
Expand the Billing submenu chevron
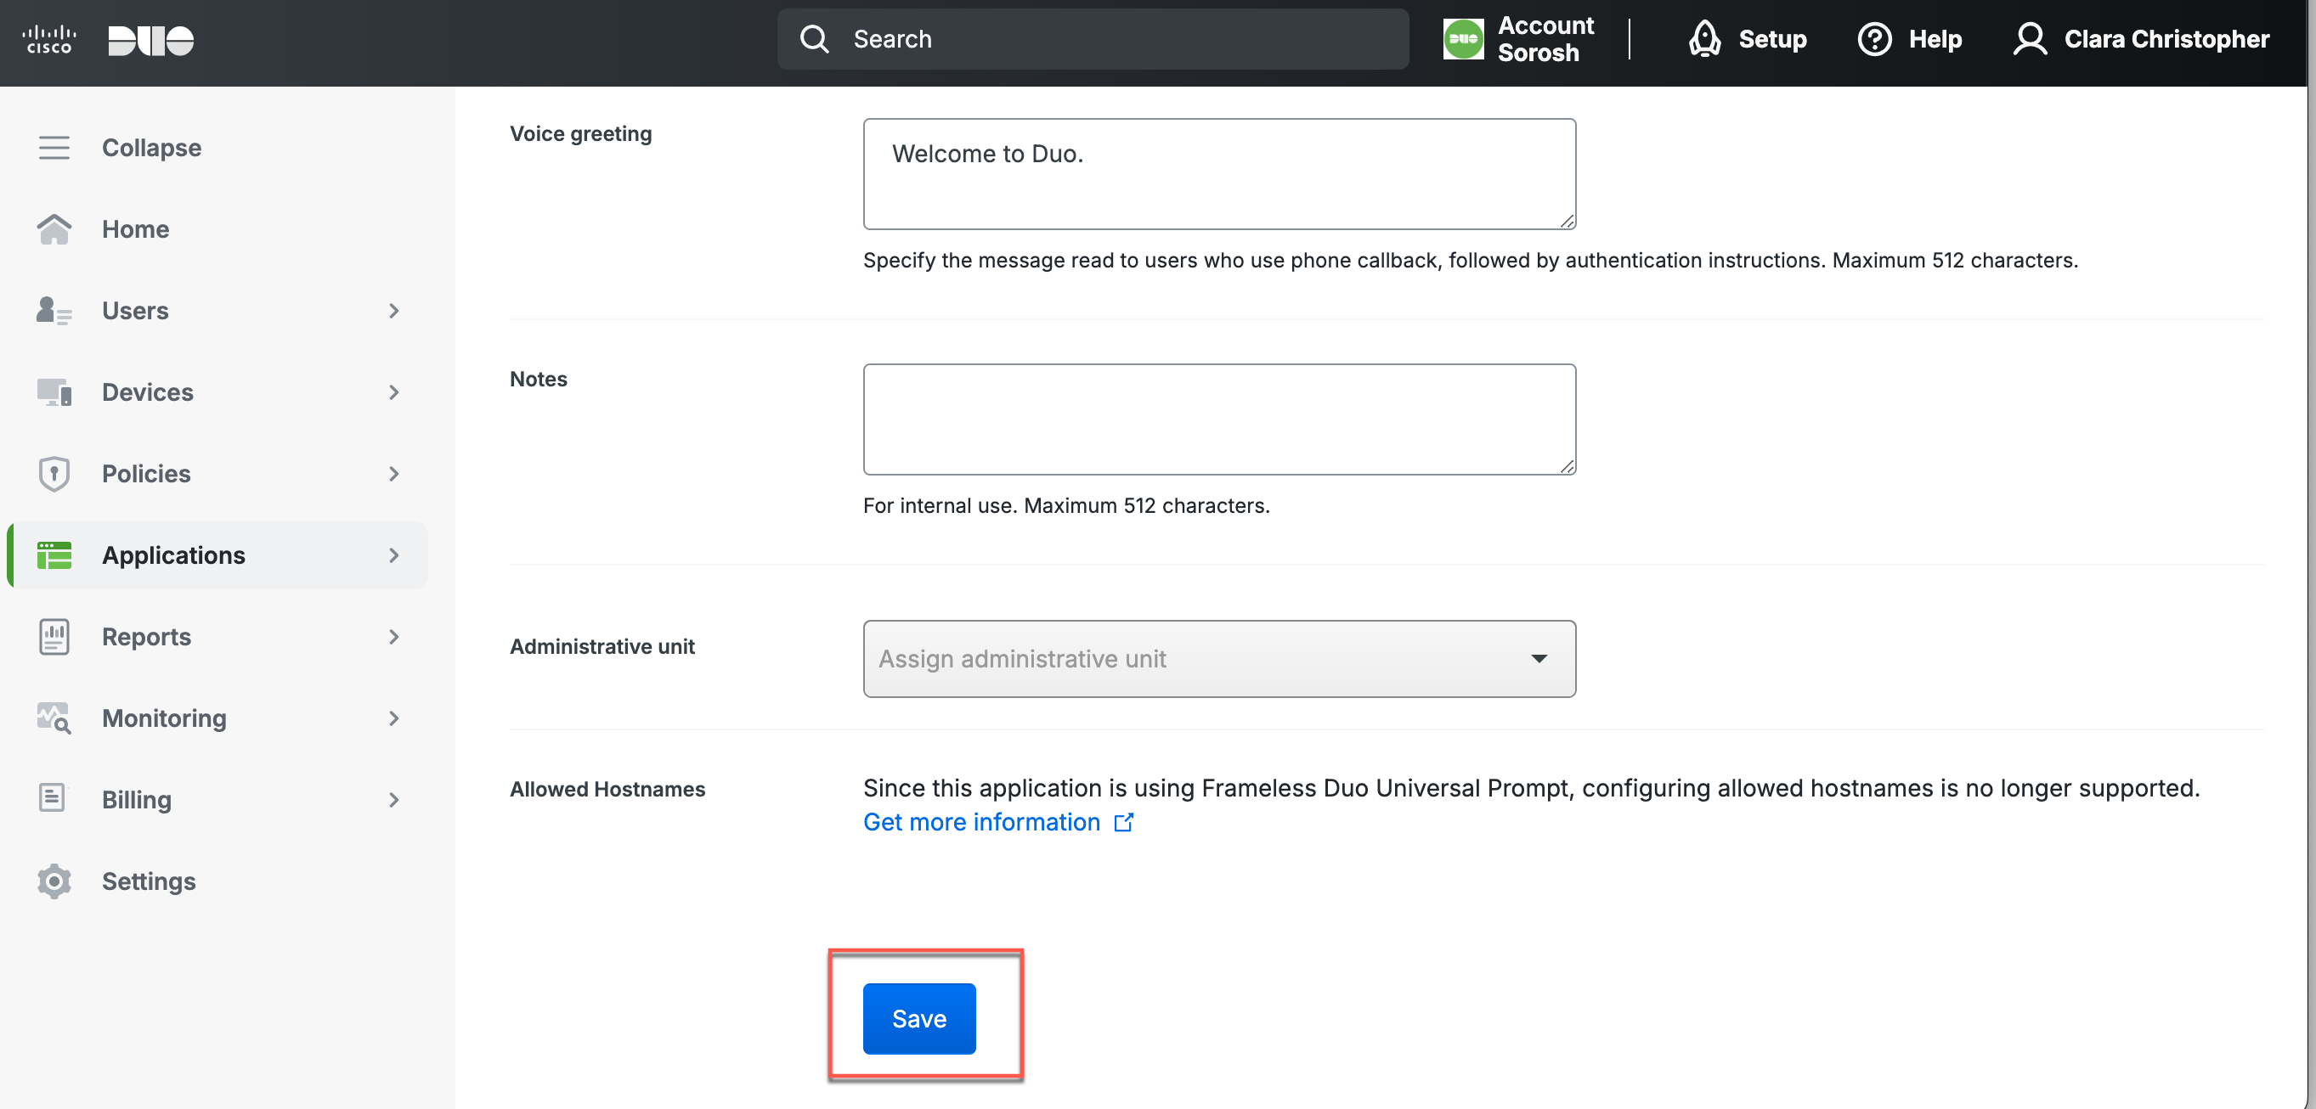(x=394, y=800)
